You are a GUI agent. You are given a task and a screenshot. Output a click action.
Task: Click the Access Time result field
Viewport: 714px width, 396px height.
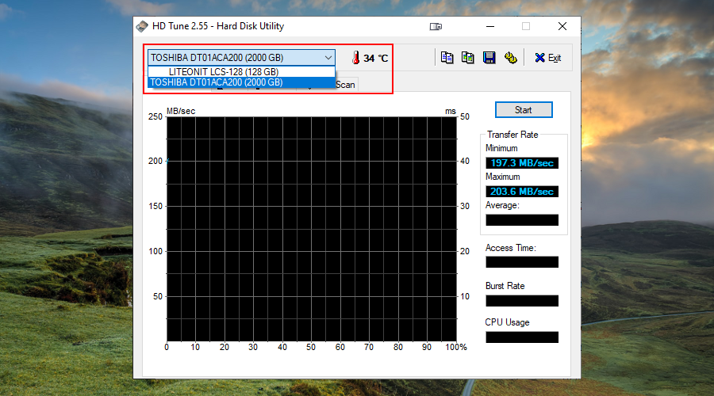point(521,262)
